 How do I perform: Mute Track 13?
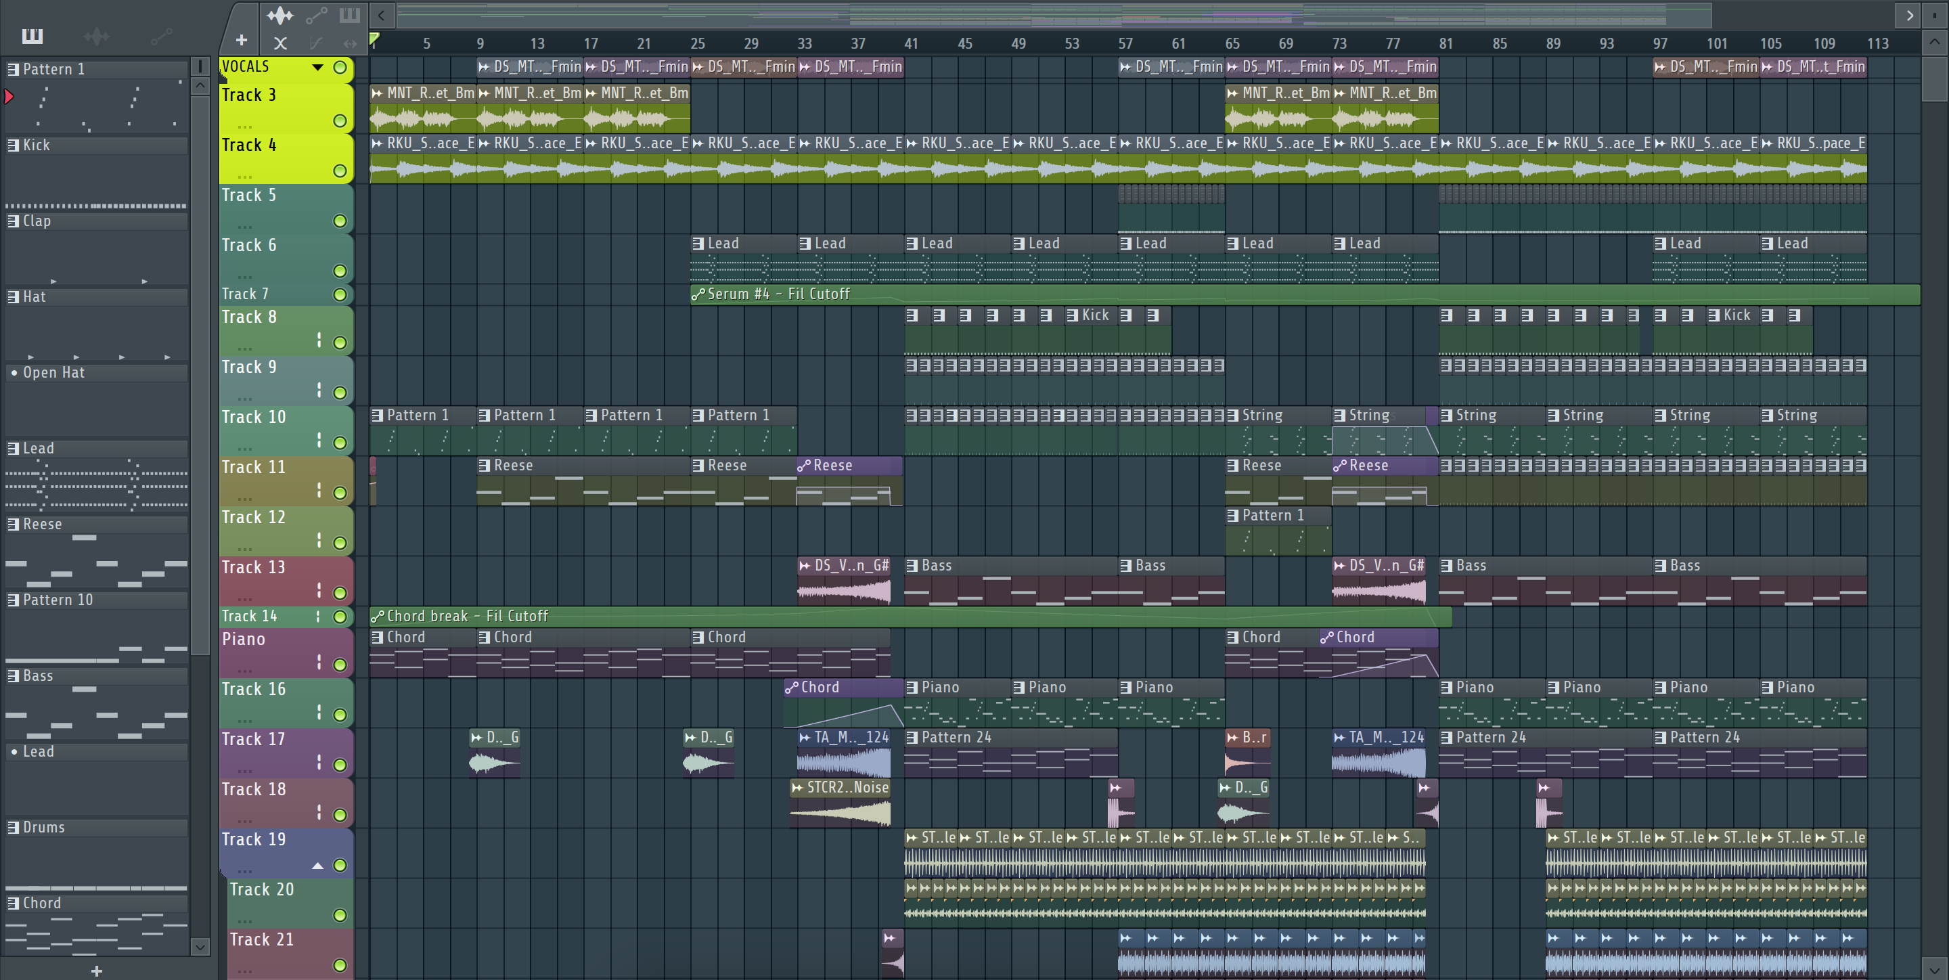[x=340, y=594]
